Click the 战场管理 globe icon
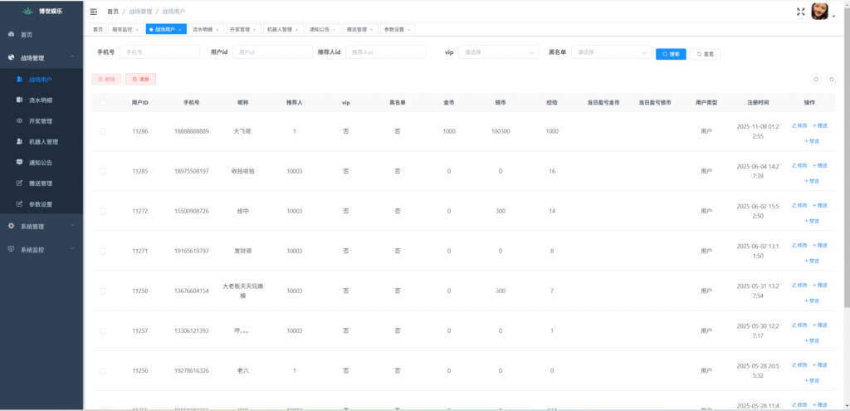This screenshot has width=850, height=411. (12, 57)
